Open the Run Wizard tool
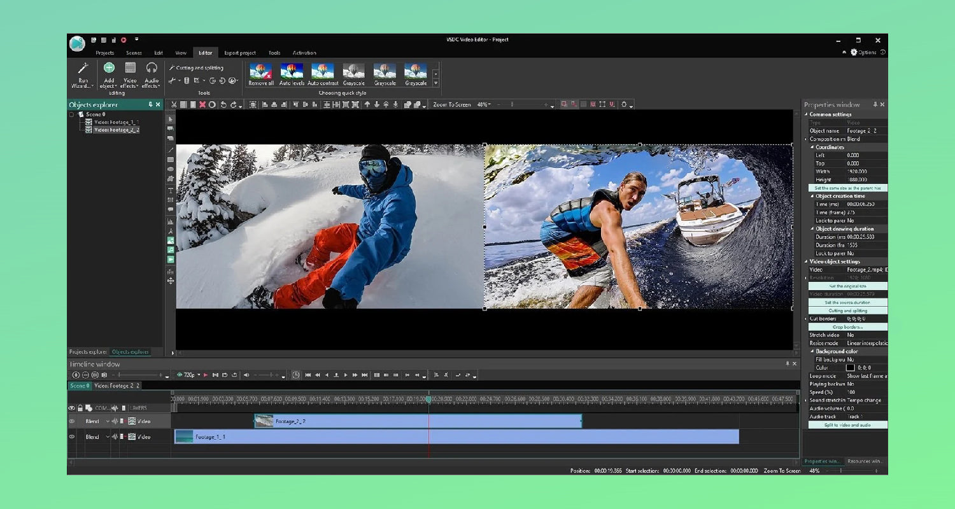The height and width of the screenshot is (509, 955). coord(82,75)
